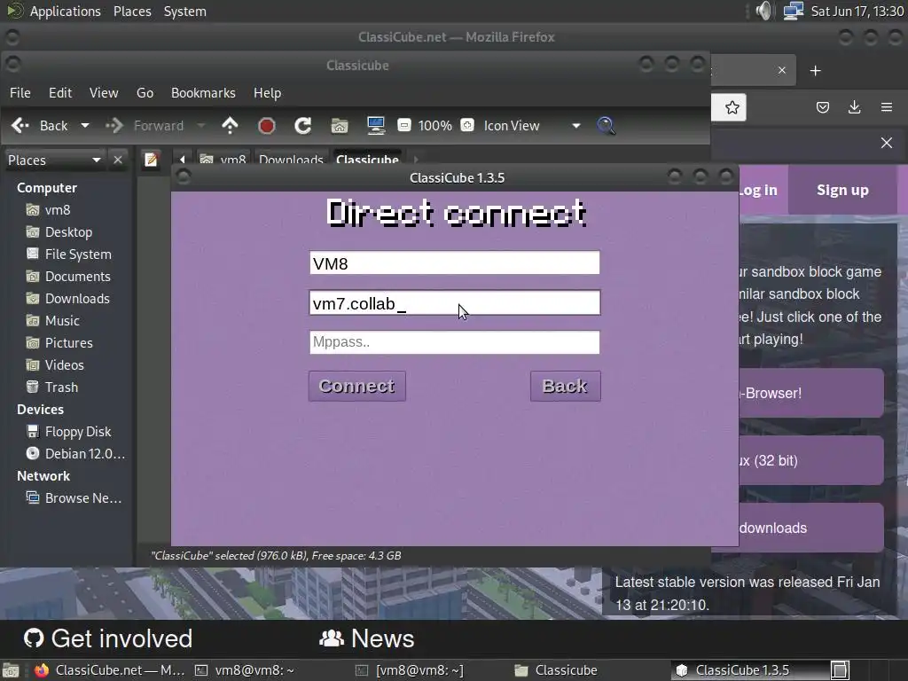Reload the current folder

303,126
